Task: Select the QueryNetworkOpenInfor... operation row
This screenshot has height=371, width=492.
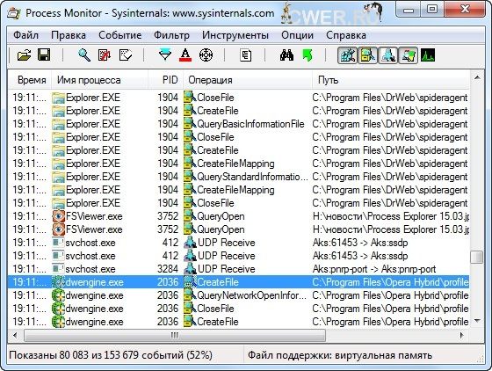Action: (238, 295)
